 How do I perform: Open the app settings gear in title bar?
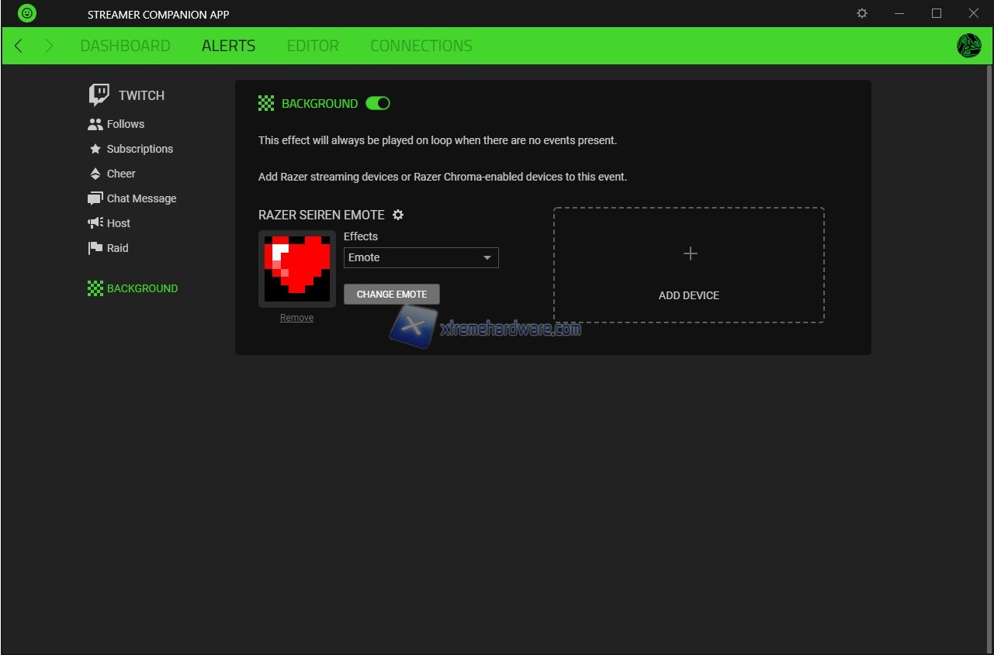coord(862,13)
